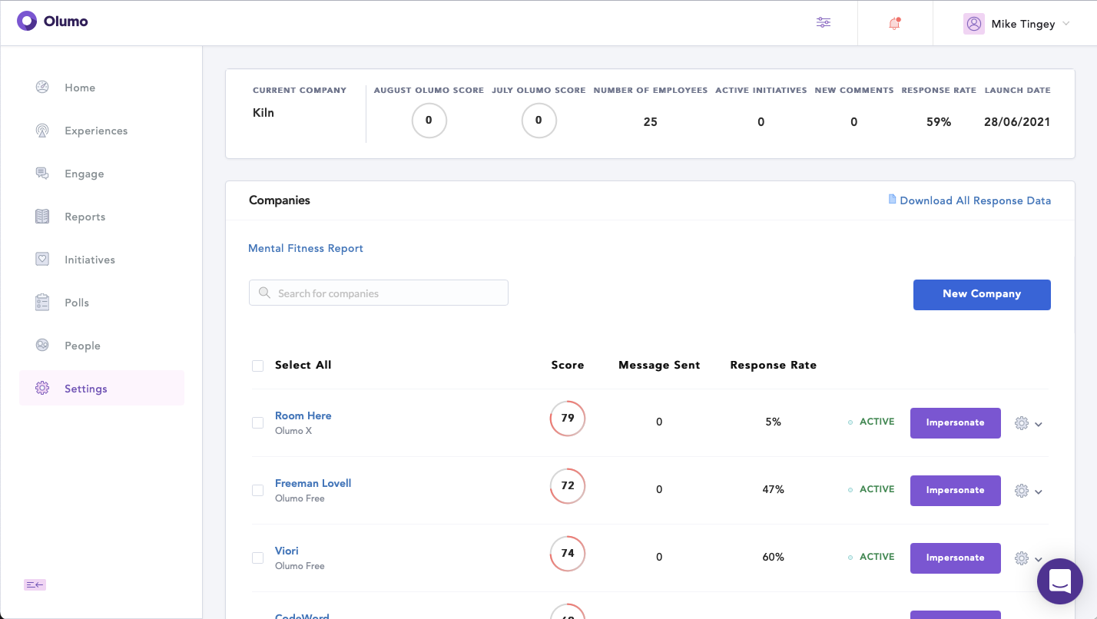Impersonate the Room Here company
The height and width of the screenshot is (619, 1097).
tap(956, 423)
